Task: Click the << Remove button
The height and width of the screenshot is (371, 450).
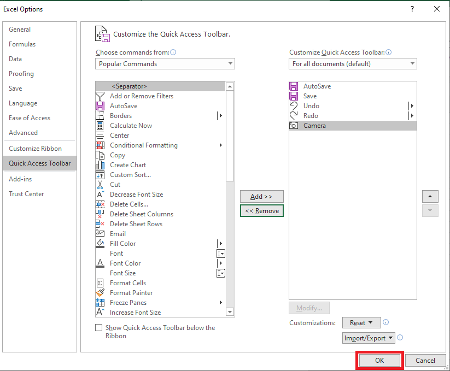Action: coord(262,211)
